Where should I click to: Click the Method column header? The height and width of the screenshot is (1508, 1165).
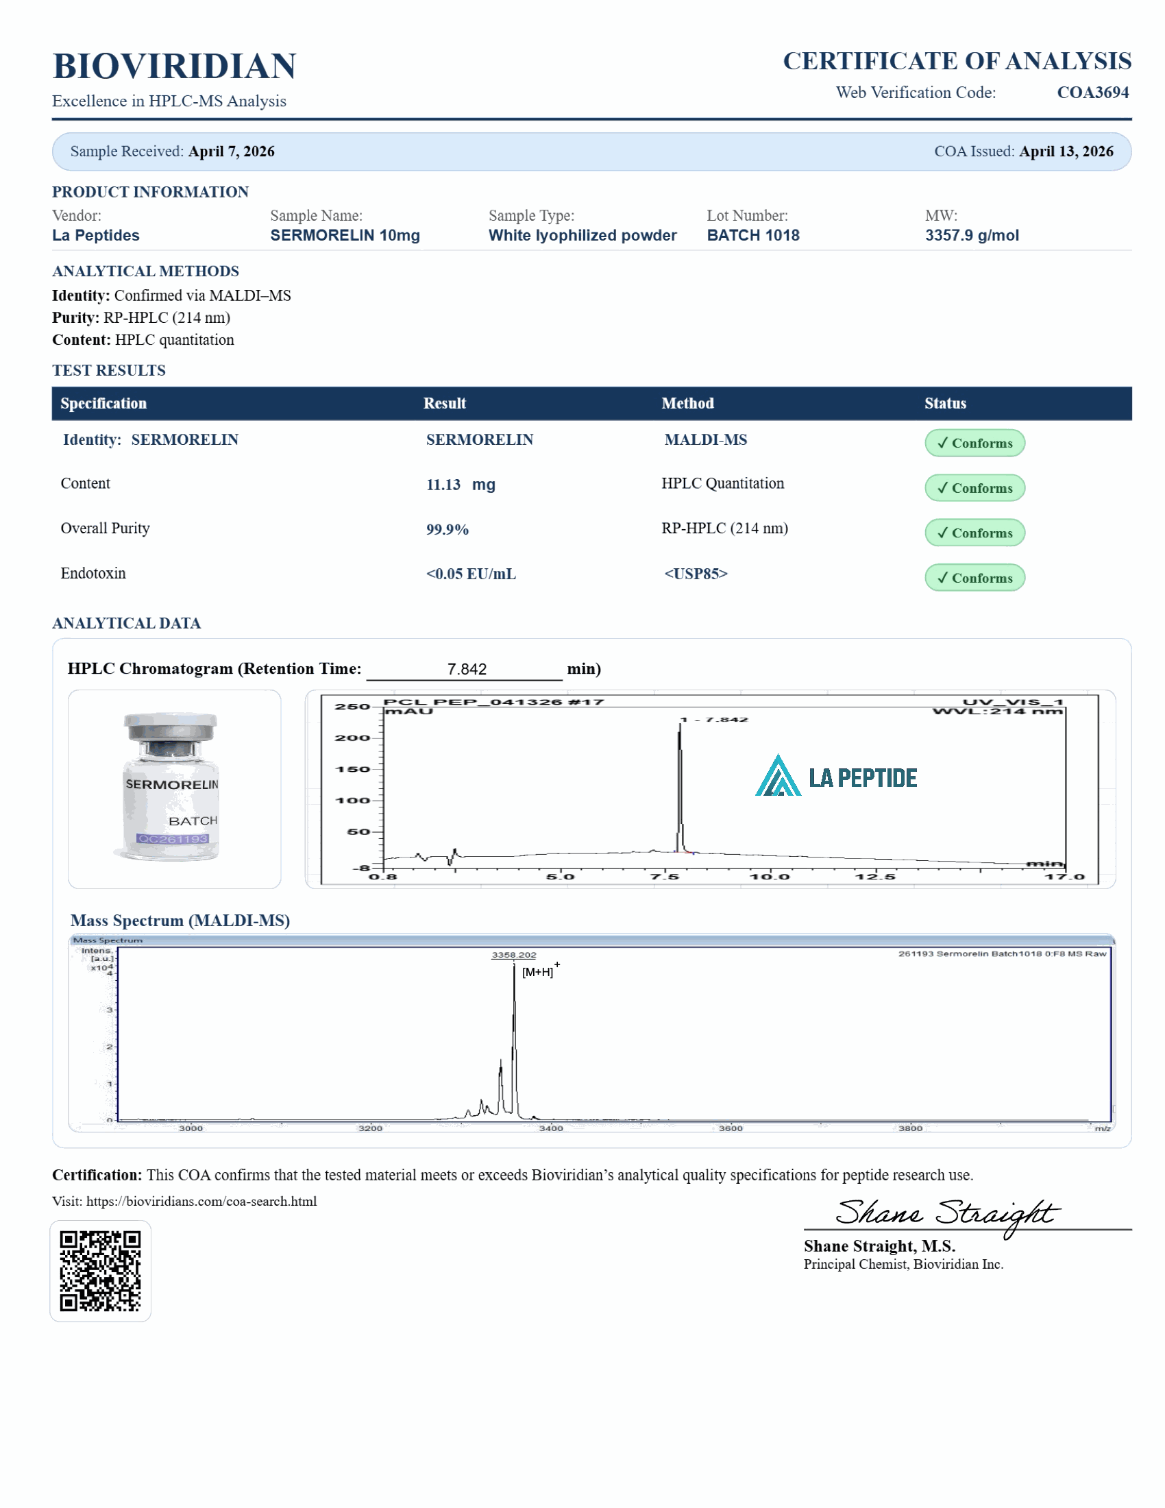(x=687, y=403)
